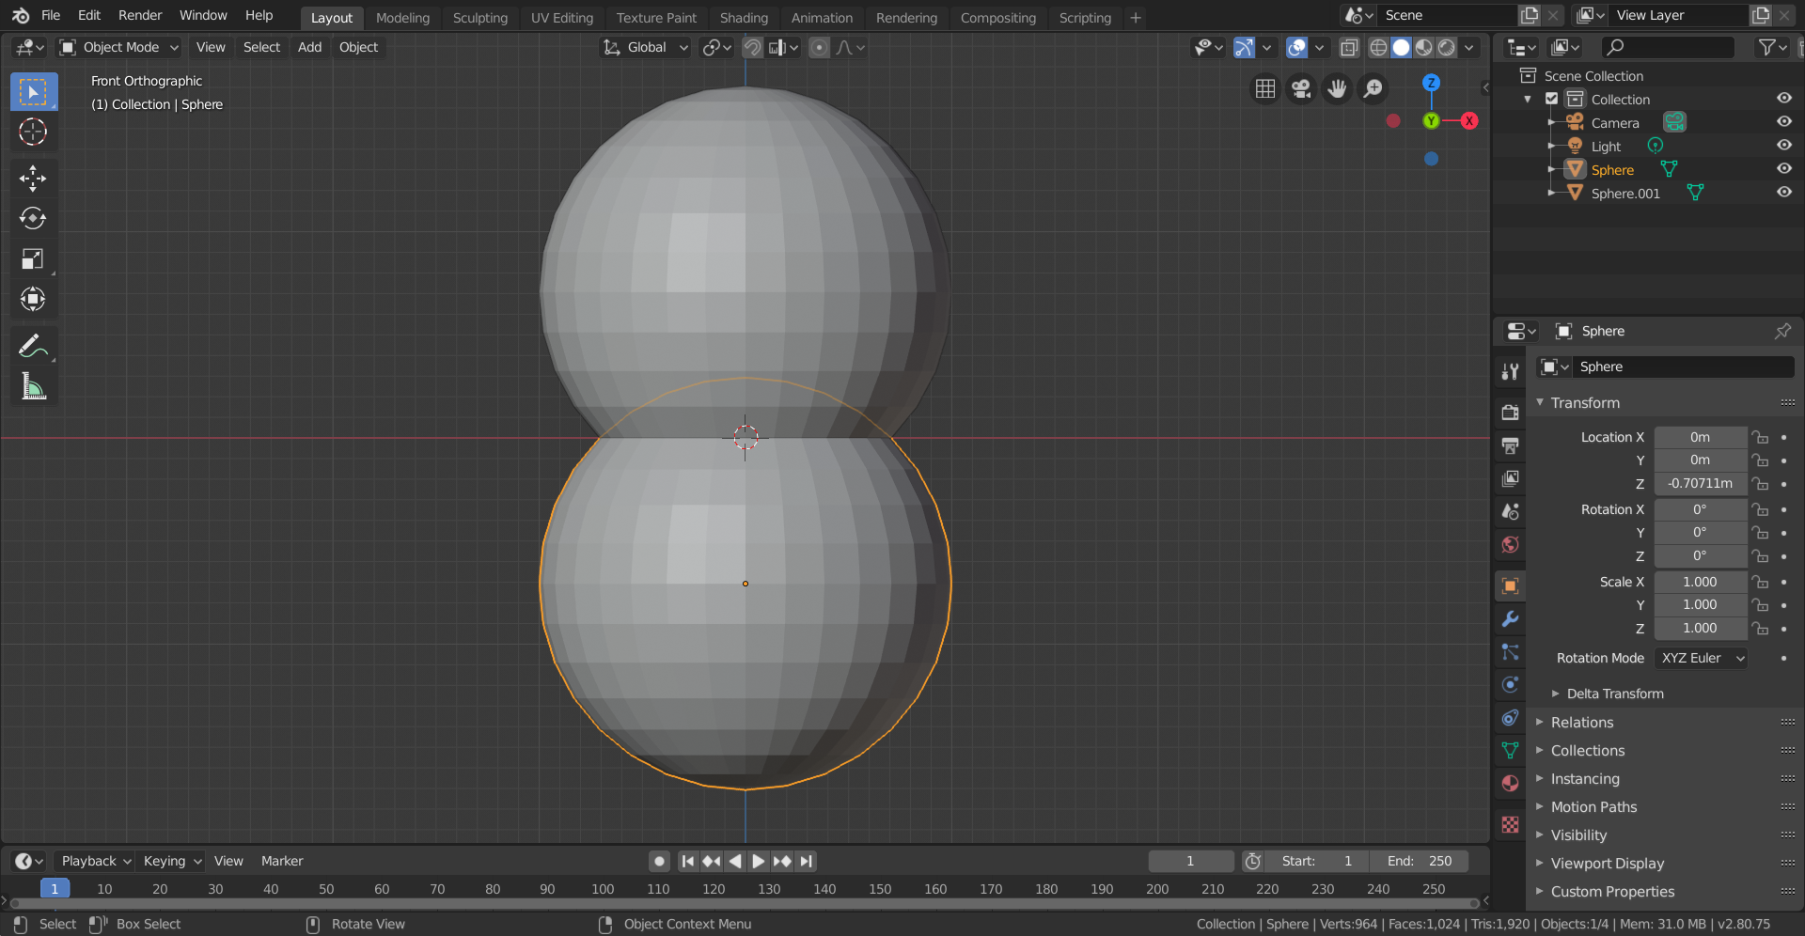Viewport: 1805px width, 936px height.
Task: Open the Modifiers wrench properties tab
Action: pos(1510,619)
